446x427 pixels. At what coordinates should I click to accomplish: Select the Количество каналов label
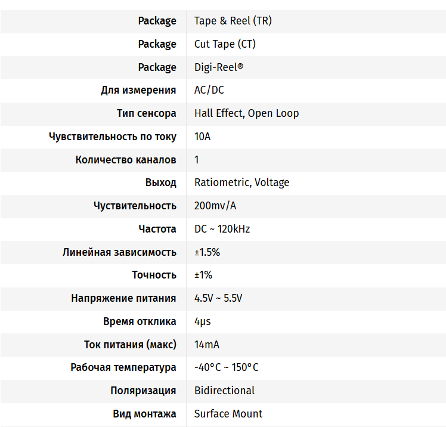pos(126,160)
